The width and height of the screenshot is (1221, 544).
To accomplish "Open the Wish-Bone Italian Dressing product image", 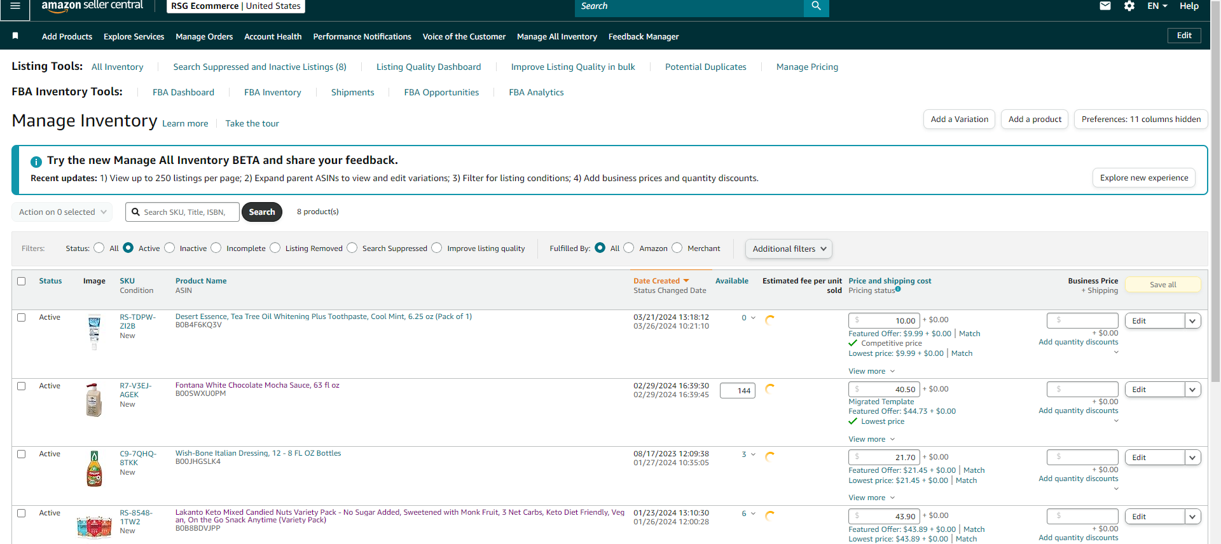I will [94, 468].
